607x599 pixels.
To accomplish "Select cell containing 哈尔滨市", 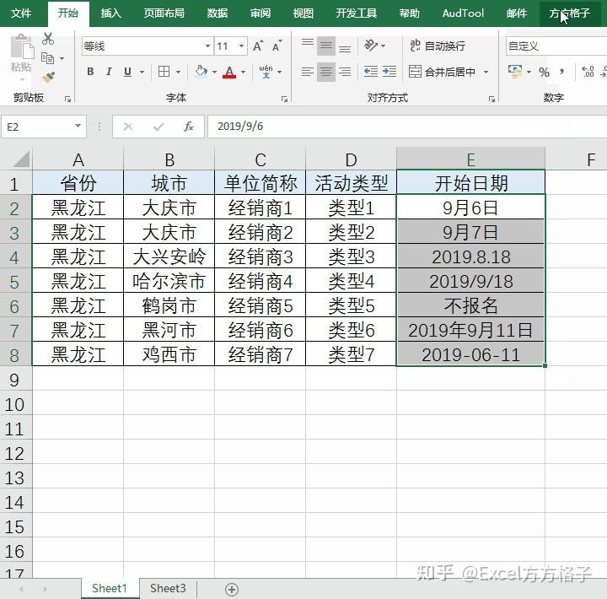I will tap(169, 281).
